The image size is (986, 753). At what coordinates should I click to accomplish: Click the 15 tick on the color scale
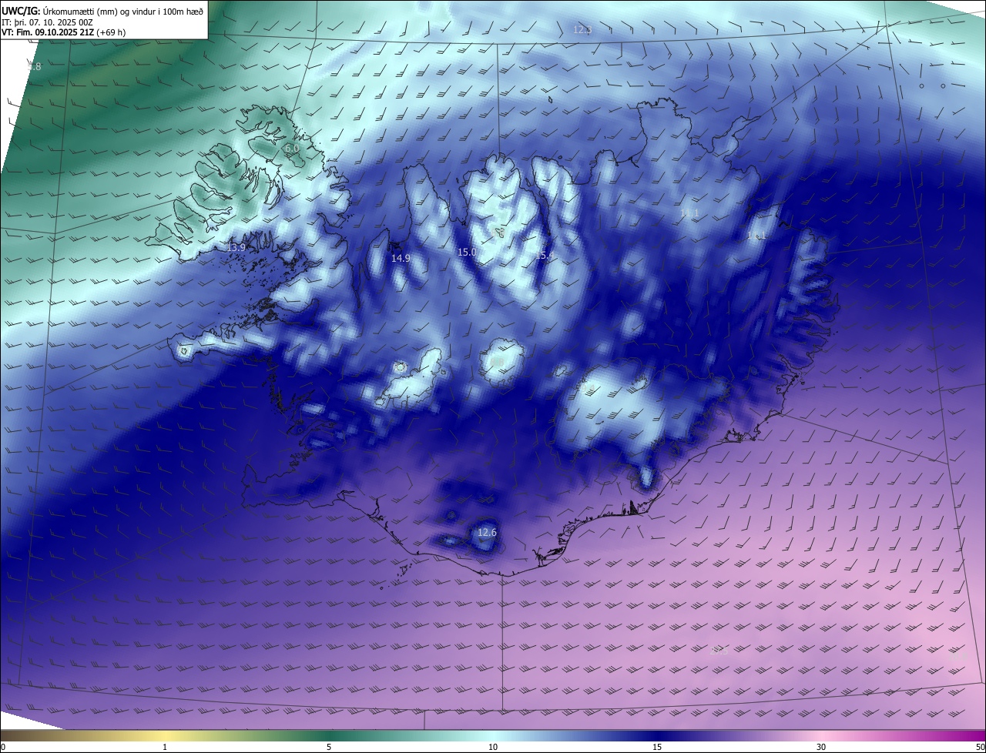[x=657, y=747]
